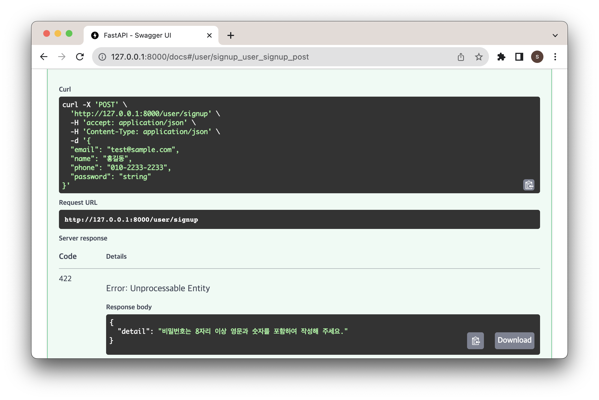Toggle the browser side panel
Image resolution: width=599 pixels, height=400 pixels.
click(519, 57)
